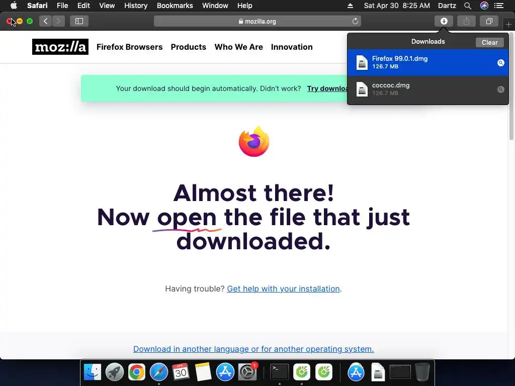This screenshot has height=386, width=515.
Task: Click the minimized window thumbnail in Dock
Action: 400,372
